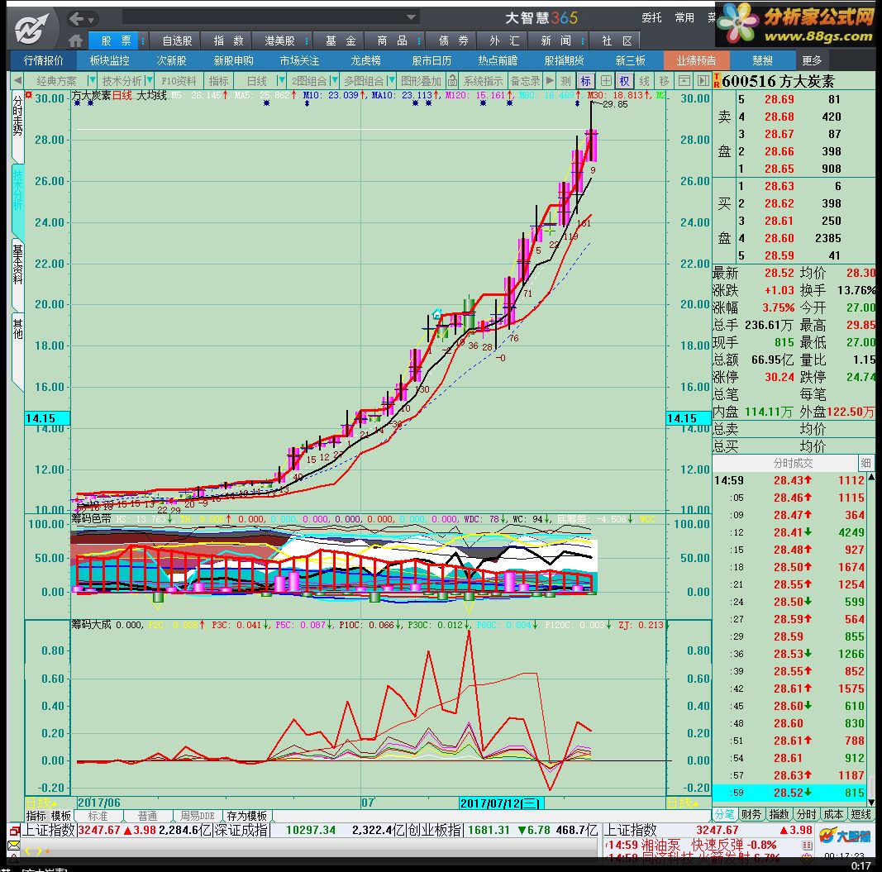This screenshot has height=872, width=882.
Task: Click the red window icon beside 上证指数
Action: click(14, 831)
